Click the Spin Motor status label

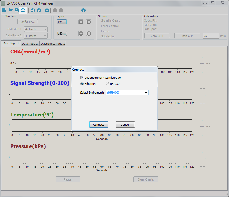click(x=108, y=36)
